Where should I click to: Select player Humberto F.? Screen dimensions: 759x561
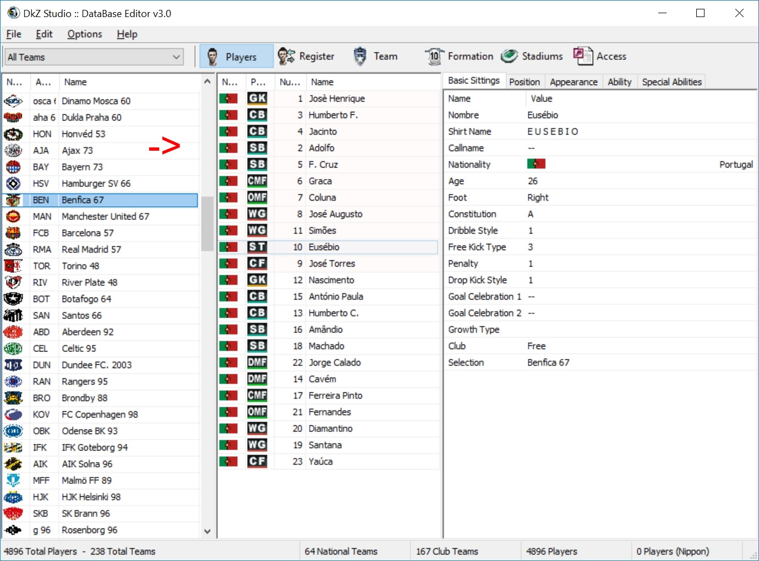328,115
